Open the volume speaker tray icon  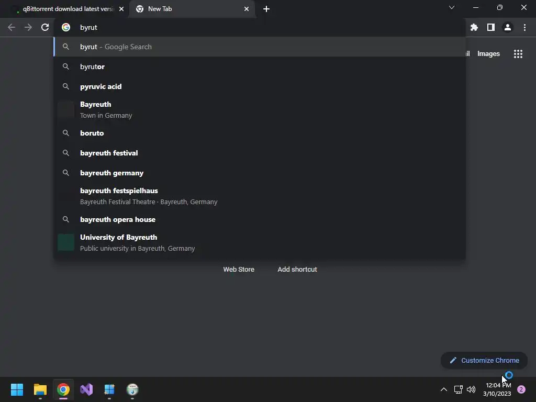point(471,389)
